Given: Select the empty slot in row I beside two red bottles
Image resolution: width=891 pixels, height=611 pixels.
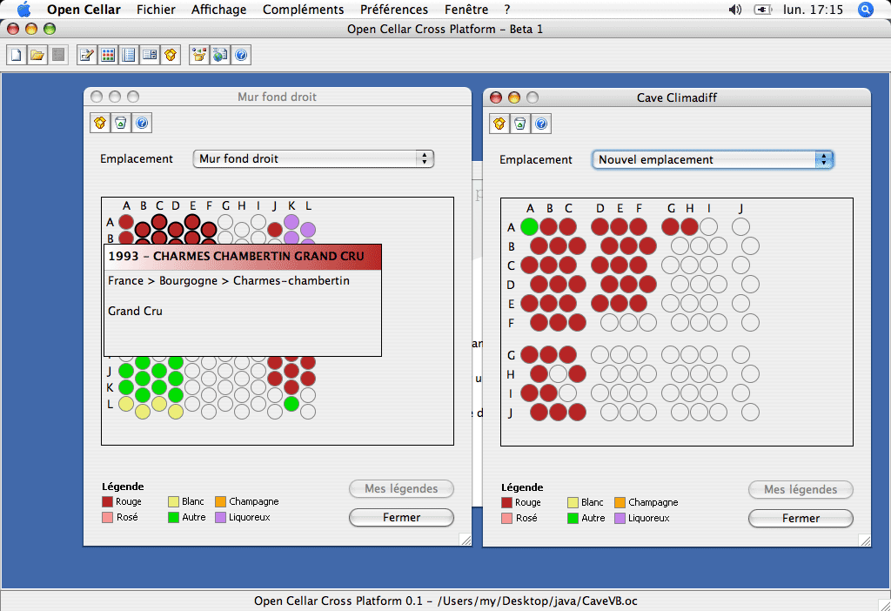Looking at the screenshot, I should point(567,393).
